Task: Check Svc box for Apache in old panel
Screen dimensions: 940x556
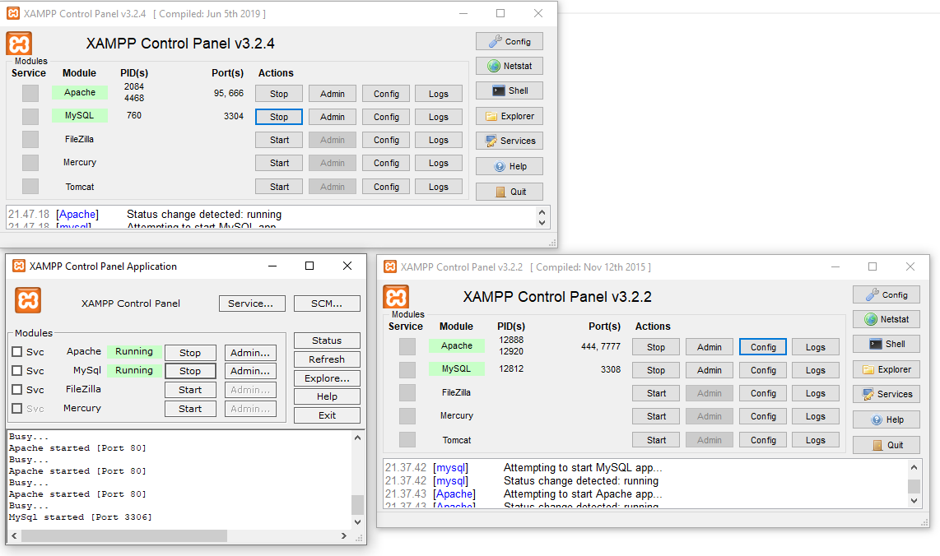Action: pos(17,352)
